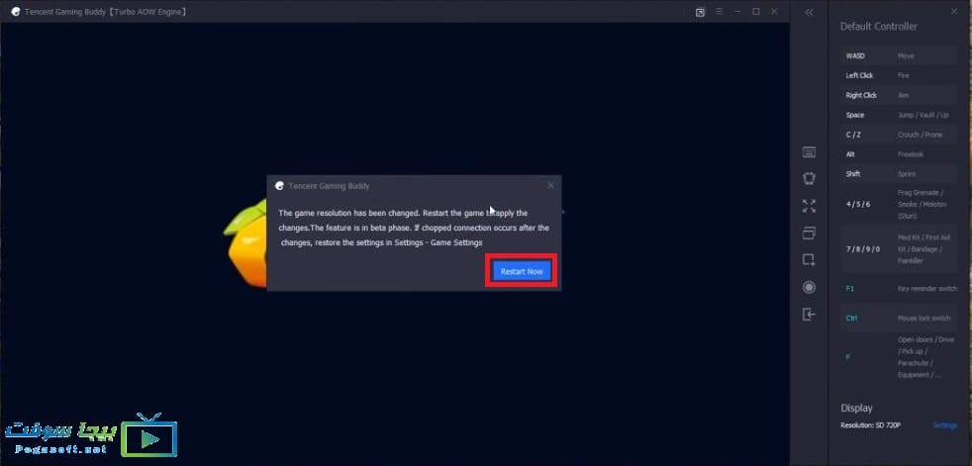Select the Ctrl Mouse lock switch row

coord(899,318)
